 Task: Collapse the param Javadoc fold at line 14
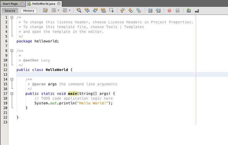tap(12, 79)
